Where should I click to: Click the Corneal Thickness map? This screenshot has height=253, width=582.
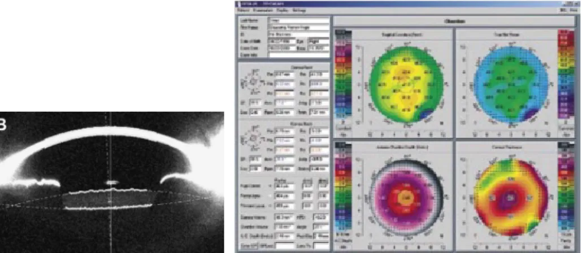(510, 197)
